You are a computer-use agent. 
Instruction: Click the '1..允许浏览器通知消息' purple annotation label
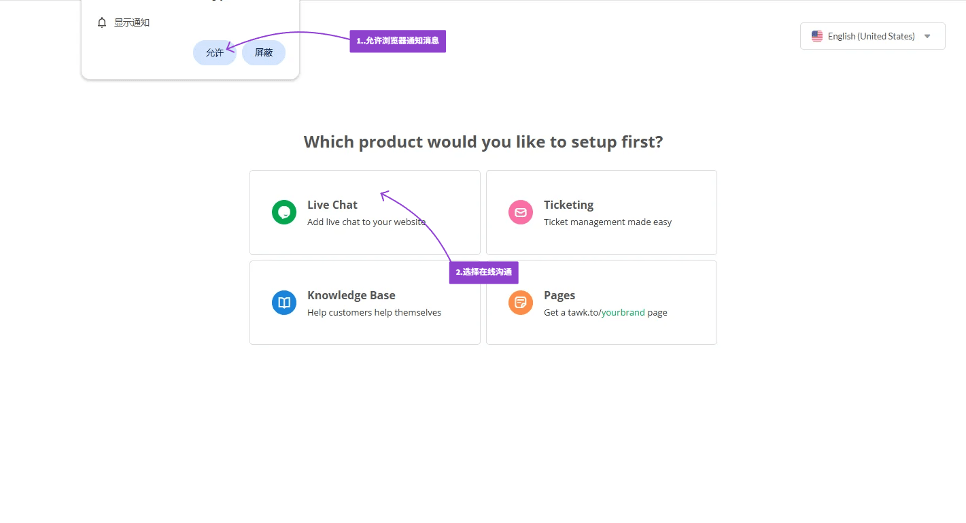pos(398,41)
